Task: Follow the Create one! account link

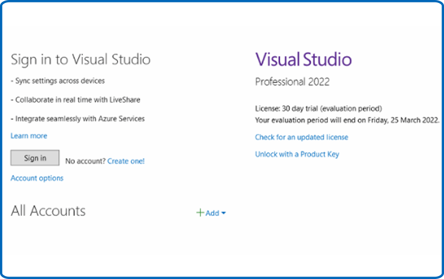Action: [126, 161]
